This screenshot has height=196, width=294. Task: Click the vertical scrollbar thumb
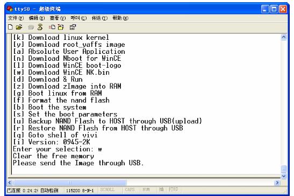pyautogui.click(x=284, y=169)
